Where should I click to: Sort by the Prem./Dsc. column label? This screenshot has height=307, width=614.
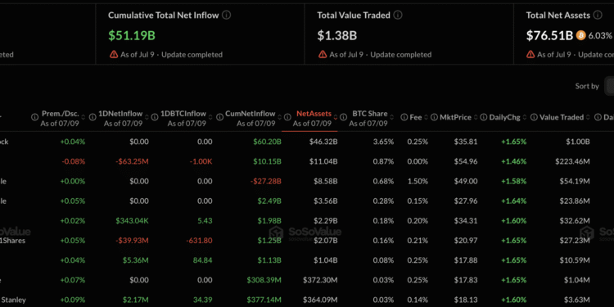tap(60, 114)
